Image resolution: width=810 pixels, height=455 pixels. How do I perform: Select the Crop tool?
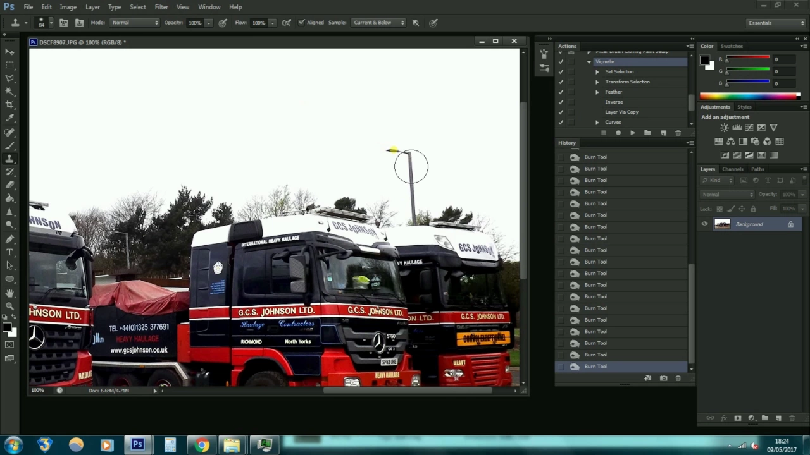(x=9, y=105)
